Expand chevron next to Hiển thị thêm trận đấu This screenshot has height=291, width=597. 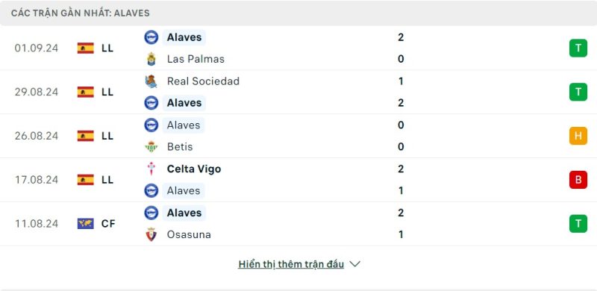click(x=354, y=264)
